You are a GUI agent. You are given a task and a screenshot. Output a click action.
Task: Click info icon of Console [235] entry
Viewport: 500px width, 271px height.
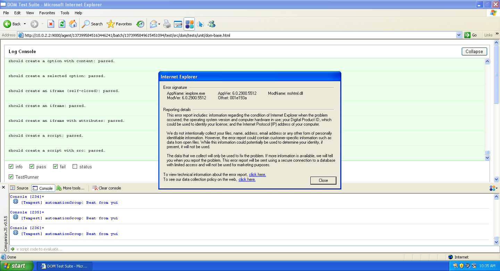coord(16,217)
